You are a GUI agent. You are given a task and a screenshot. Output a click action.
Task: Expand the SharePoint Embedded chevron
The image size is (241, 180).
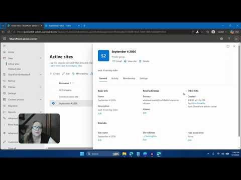click(x=41, y=74)
